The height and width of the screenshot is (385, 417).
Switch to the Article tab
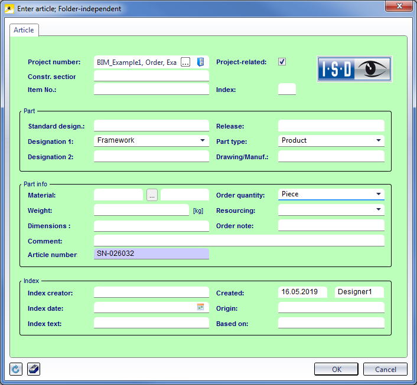24,29
